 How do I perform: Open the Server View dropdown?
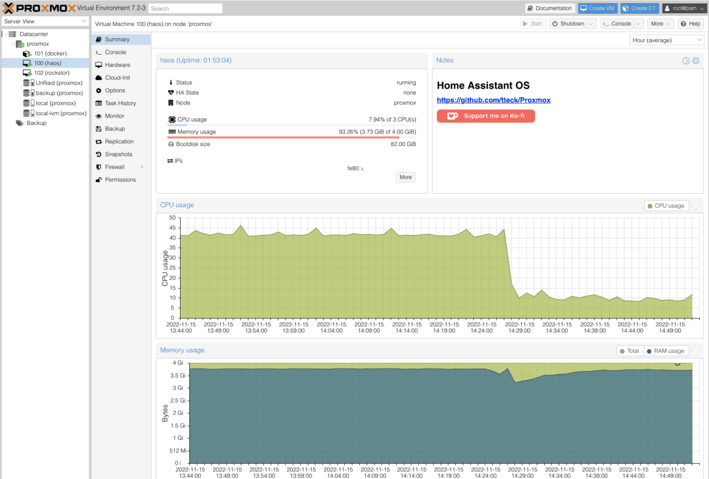pos(45,21)
